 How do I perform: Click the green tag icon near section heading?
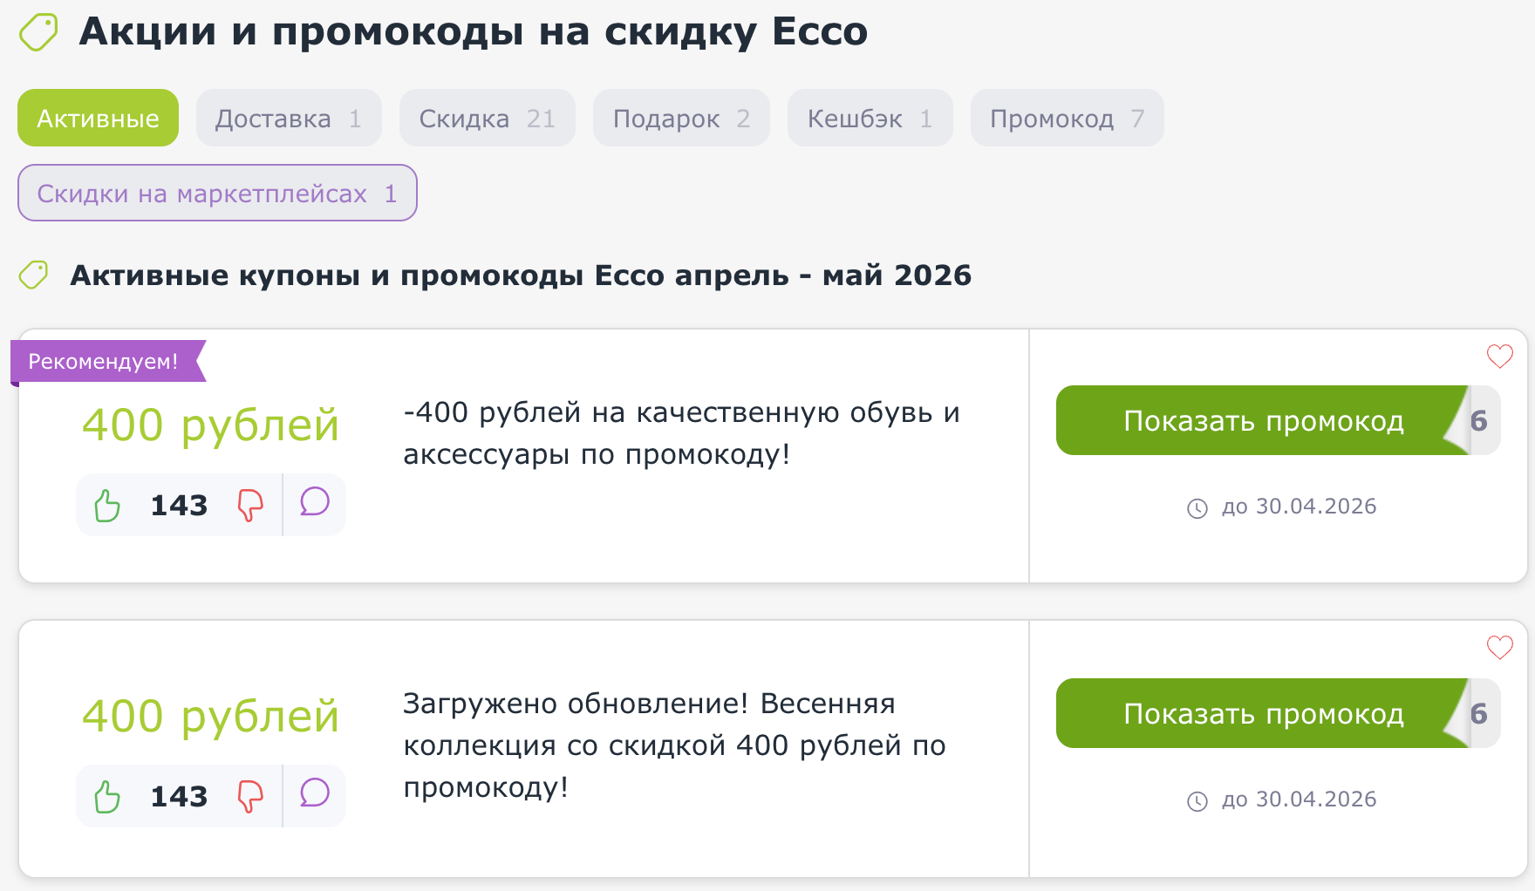tap(35, 273)
